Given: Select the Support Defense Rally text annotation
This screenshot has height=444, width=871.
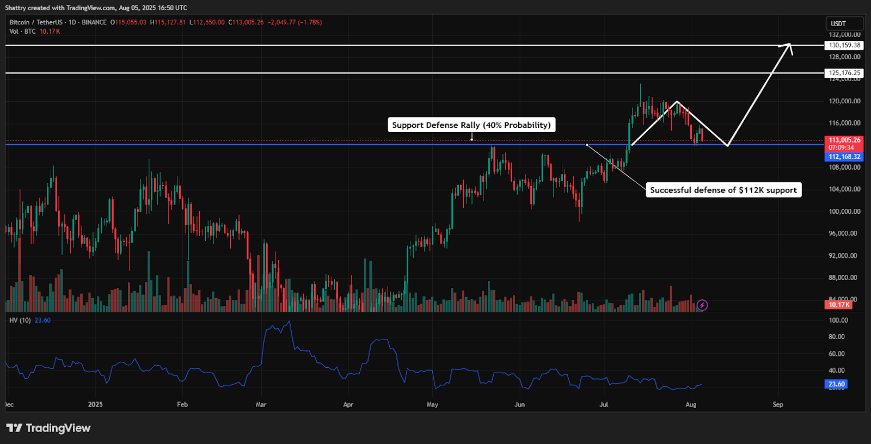Looking at the screenshot, I should click(x=471, y=125).
